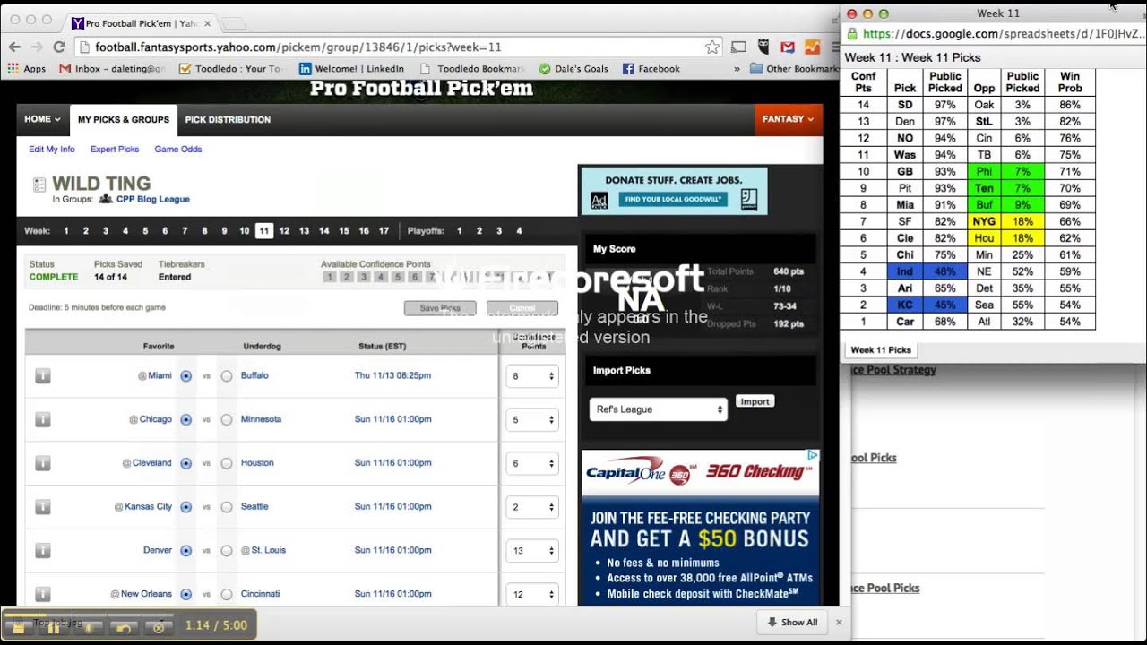The image size is (1147, 645).
Task: Open the Hootsuite owl extension
Action: coord(763,47)
